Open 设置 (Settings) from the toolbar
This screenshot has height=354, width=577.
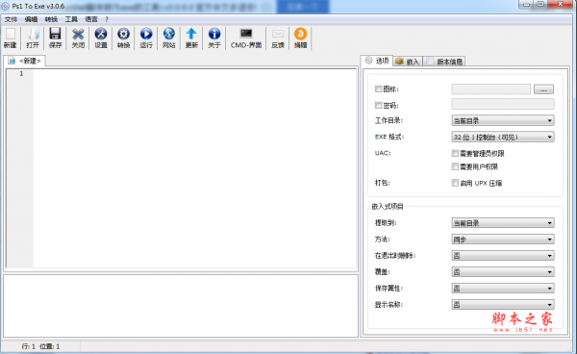[101, 38]
